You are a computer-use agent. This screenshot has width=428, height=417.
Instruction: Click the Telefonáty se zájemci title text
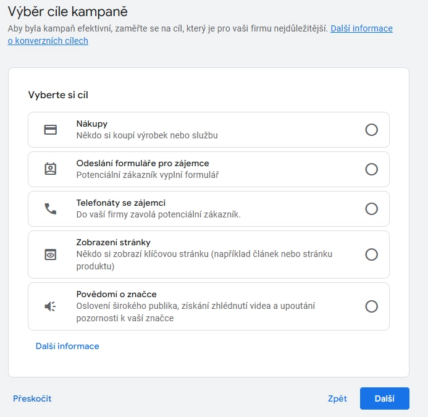coord(121,203)
